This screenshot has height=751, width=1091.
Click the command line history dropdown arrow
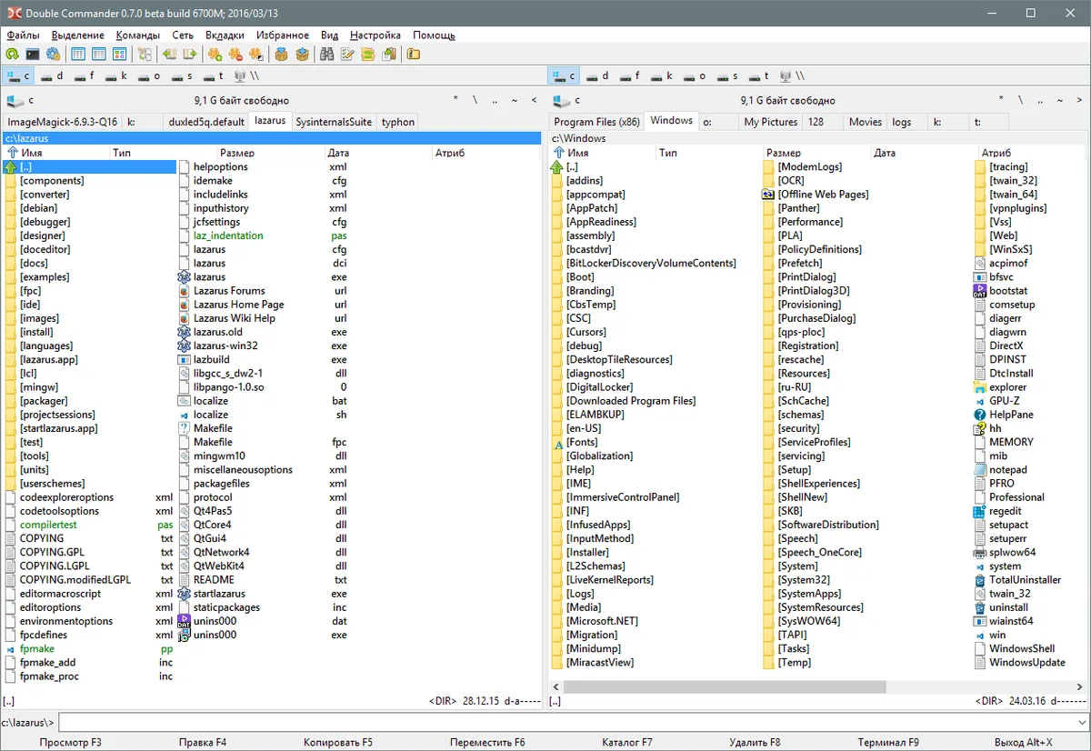pyautogui.click(x=1082, y=723)
